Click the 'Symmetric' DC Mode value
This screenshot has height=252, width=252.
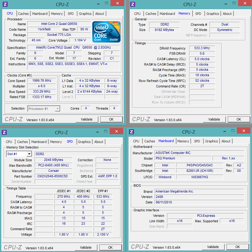click(x=225, y=30)
